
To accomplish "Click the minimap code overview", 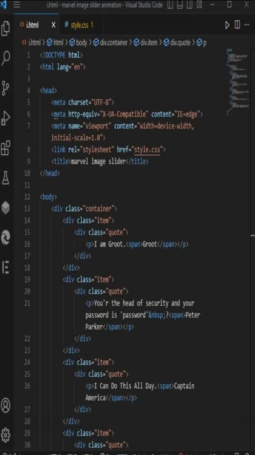I will click(237, 82).
